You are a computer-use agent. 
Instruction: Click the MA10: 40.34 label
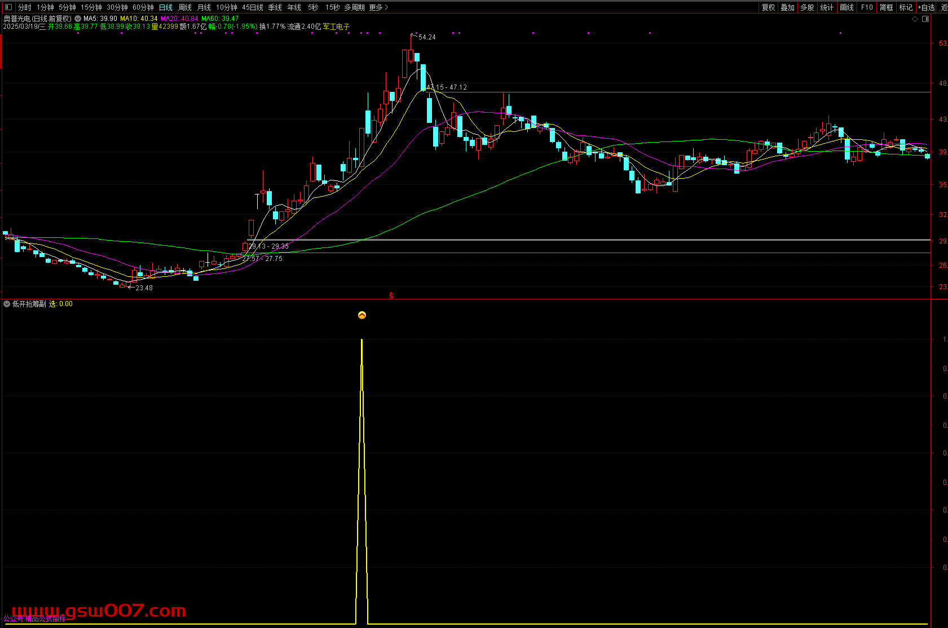139,19
